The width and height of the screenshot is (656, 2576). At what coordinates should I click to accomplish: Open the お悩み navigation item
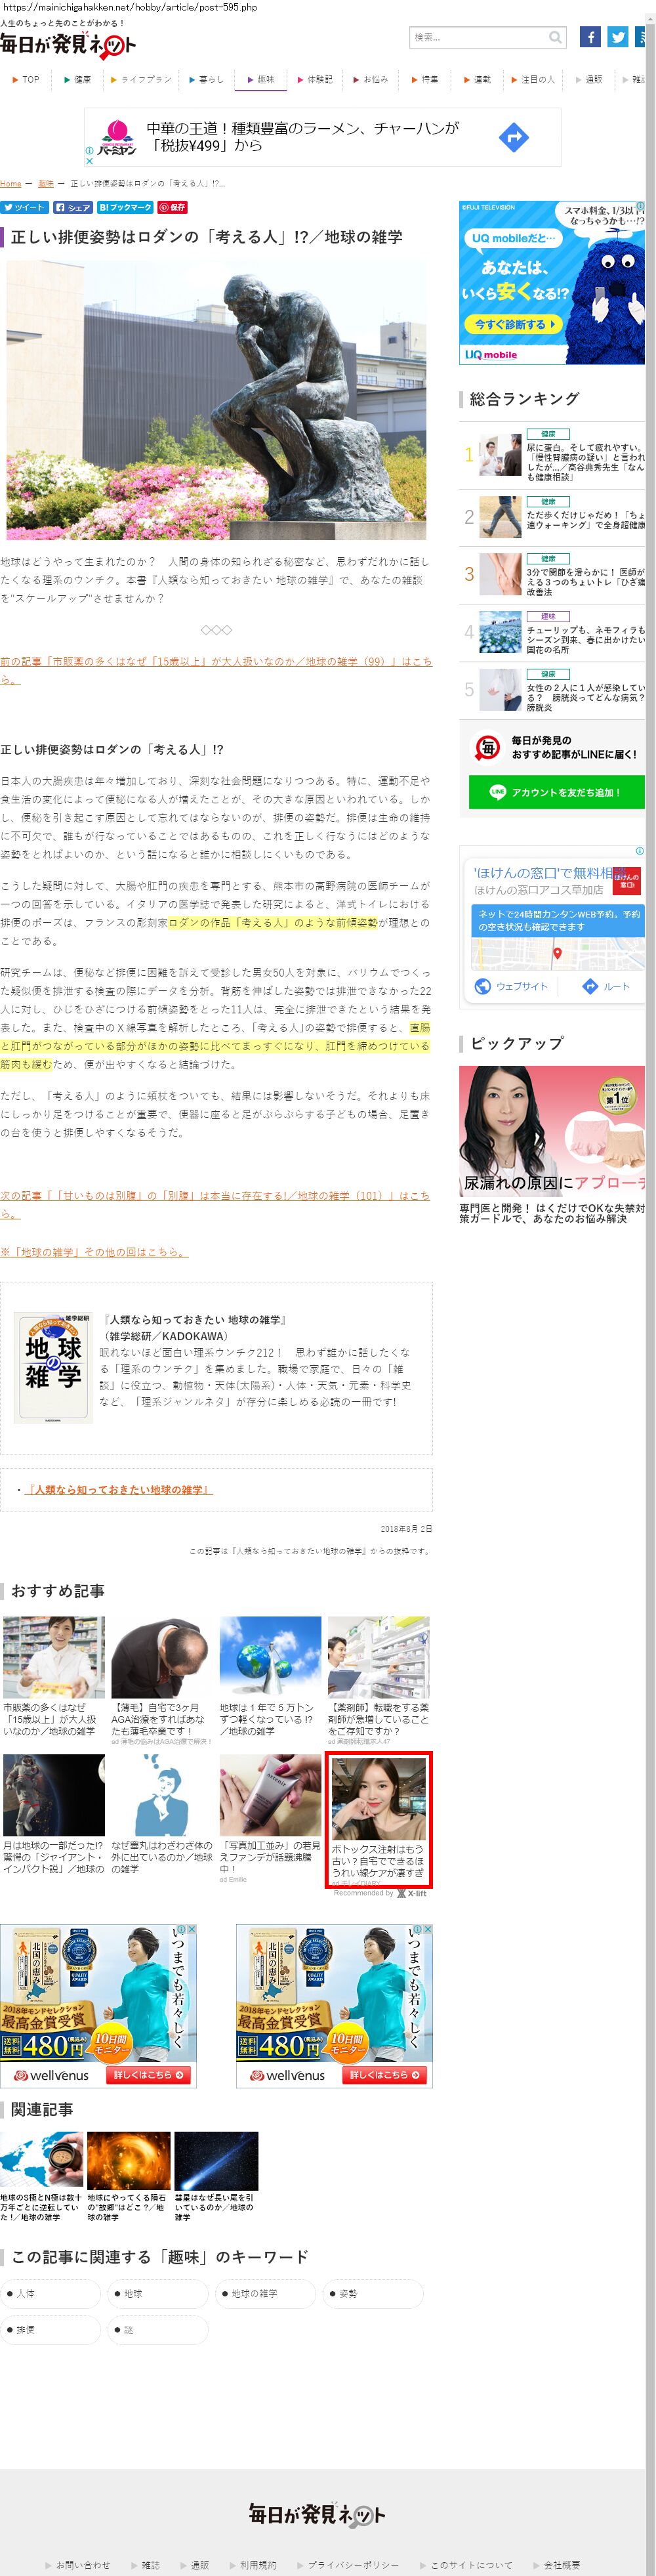pos(370,79)
